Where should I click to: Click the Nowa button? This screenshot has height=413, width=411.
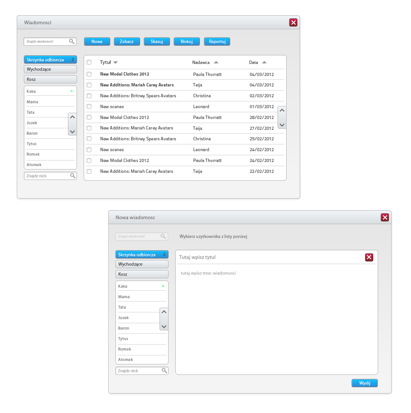tap(97, 42)
